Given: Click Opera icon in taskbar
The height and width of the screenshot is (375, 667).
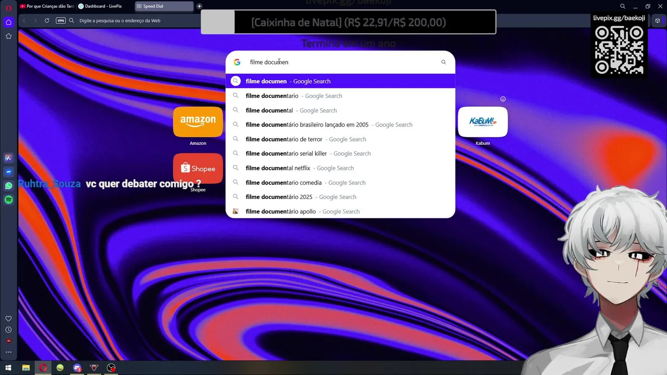Looking at the screenshot, I should 43,368.
